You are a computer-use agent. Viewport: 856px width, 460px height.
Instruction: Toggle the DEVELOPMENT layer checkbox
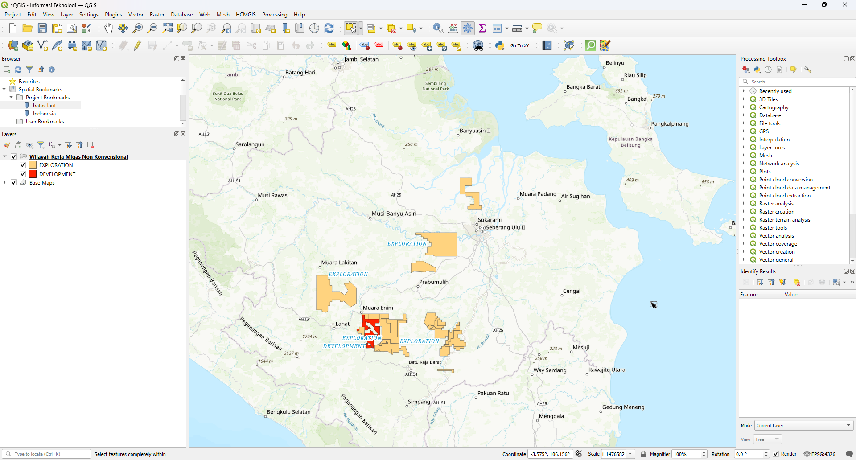click(23, 174)
